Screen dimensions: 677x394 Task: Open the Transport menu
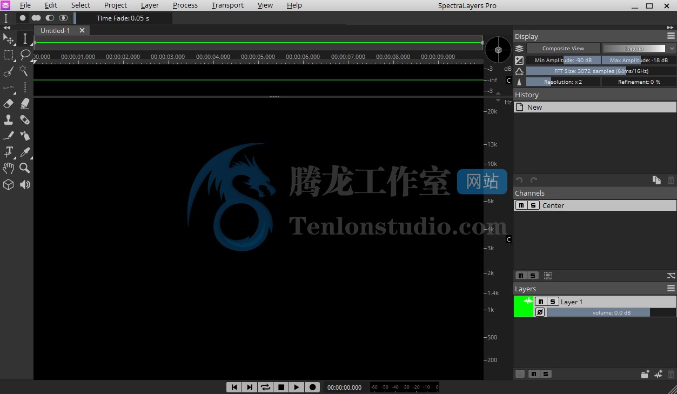click(x=227, y=5)
